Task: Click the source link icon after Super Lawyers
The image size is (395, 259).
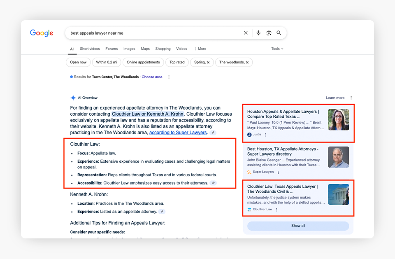Action: click(x=213, y=133)
